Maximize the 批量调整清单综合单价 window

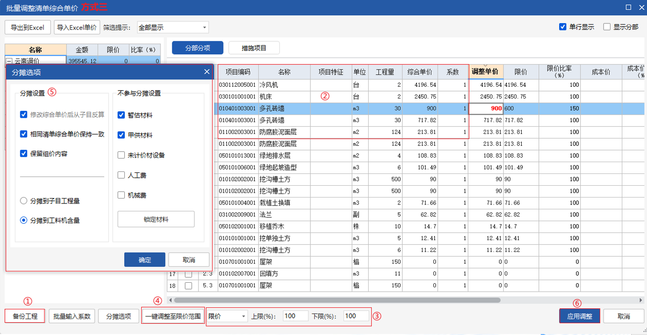(628, 7)
